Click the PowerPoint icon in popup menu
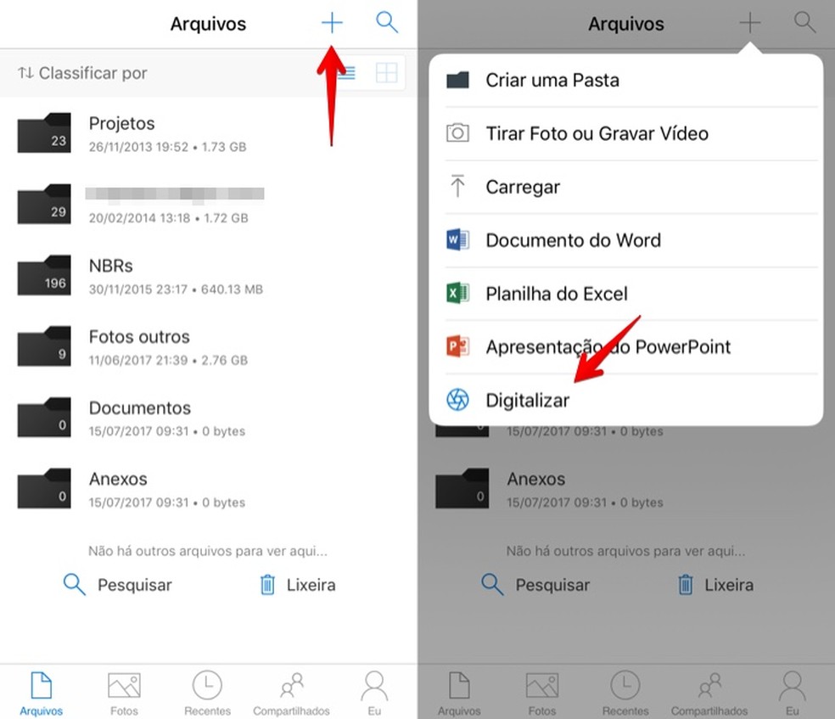 pyautogui.click(x=457, y=346)
